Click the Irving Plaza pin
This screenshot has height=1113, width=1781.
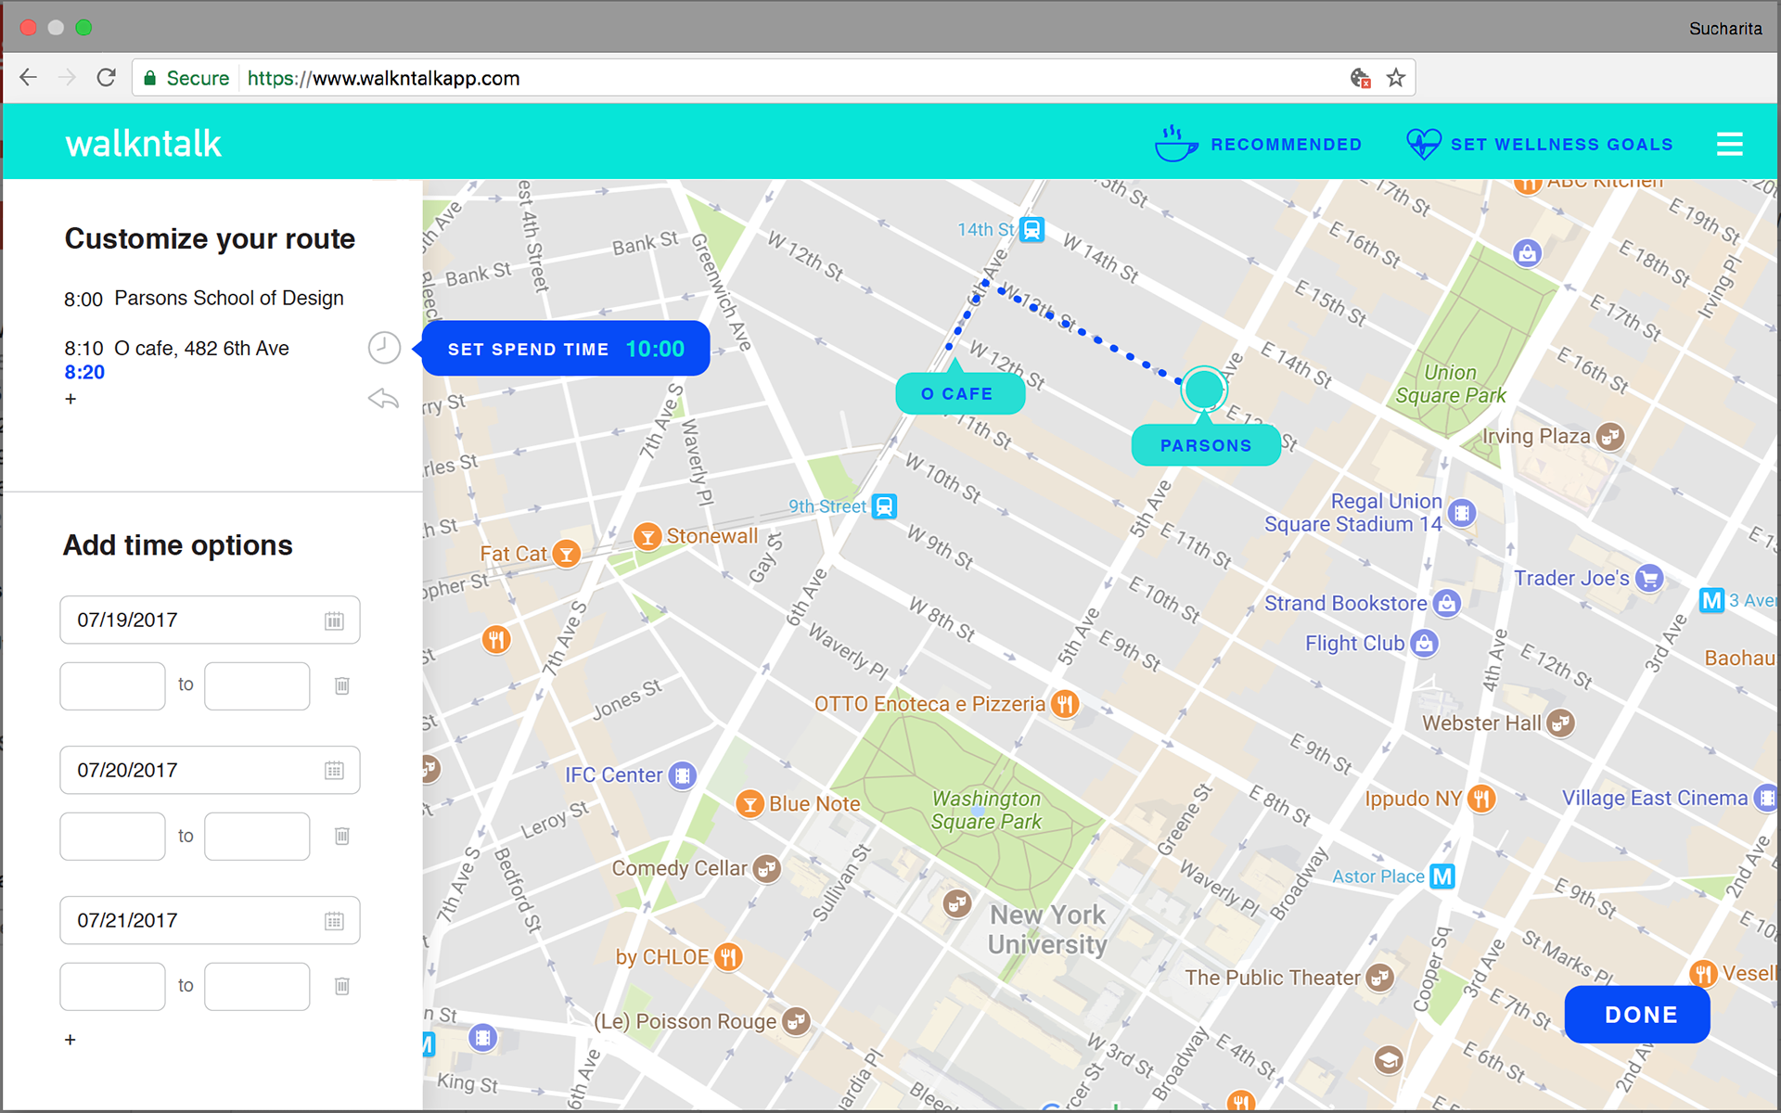pyautogui.click(x=1611, y=436)
